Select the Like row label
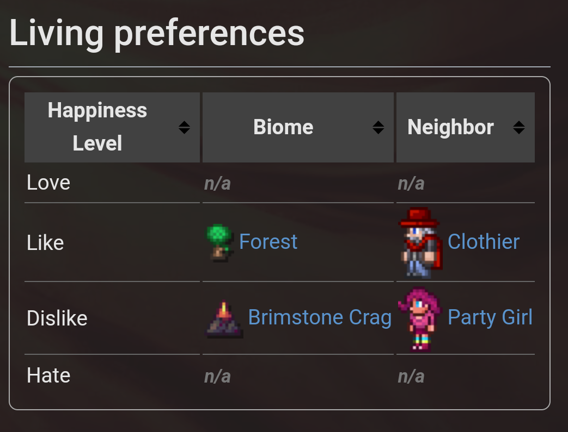The width and height of the screenshot is (568, 432). click(45, 242)
